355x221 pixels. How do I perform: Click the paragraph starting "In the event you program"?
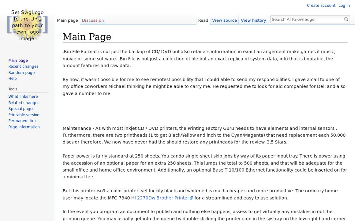[x=205, y=215]
